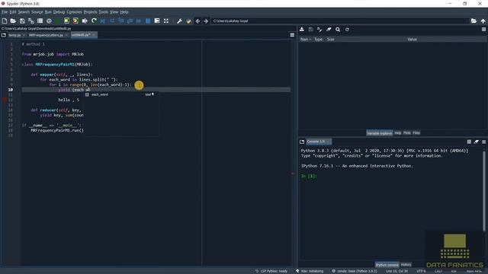This screenshot has width=488, height=274.
Task: Import data in the Variable explorer
Action: [x=302, y=30]
